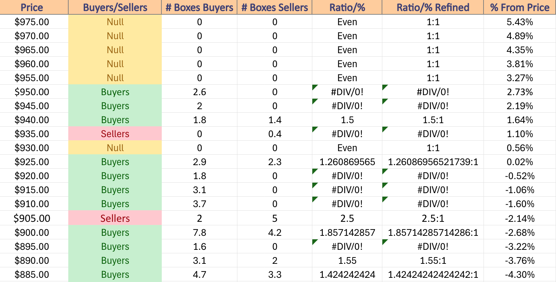Image resolution: width=556 pixels, height=282 pixels.
Task: Click the red Sellers cell for $905.00
Action: coord(115,218)
